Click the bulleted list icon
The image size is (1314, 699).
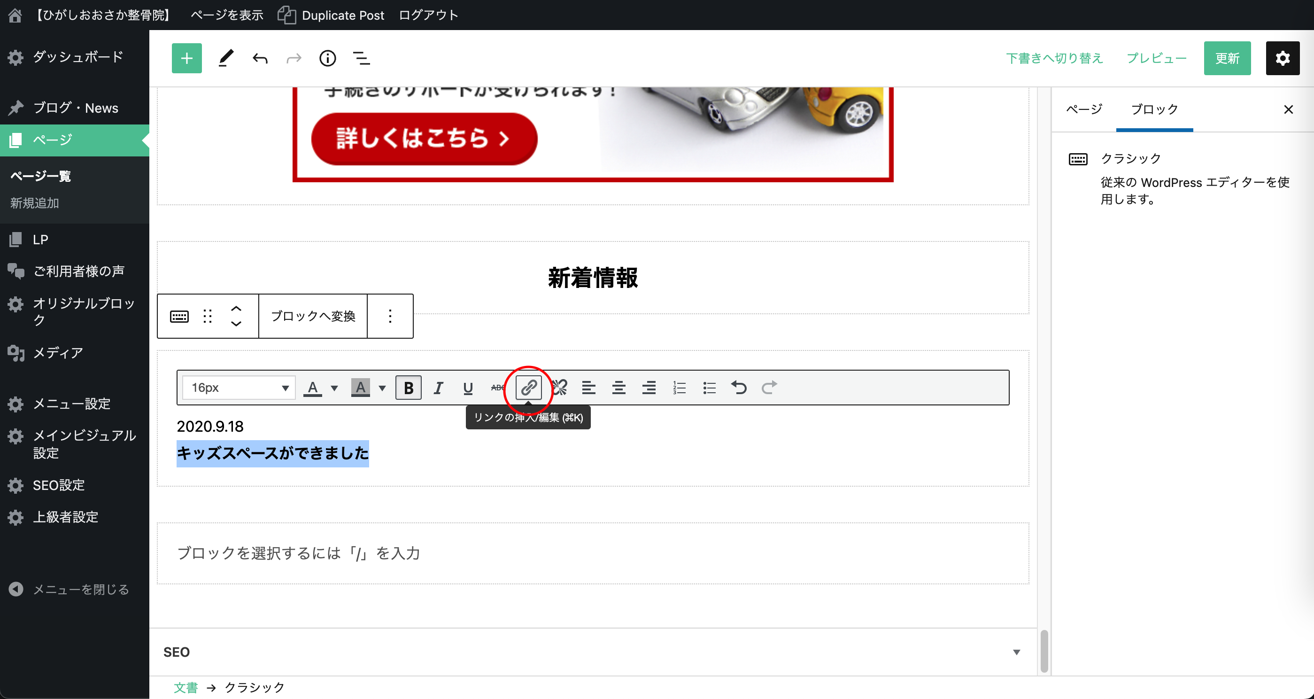(709, 387)
